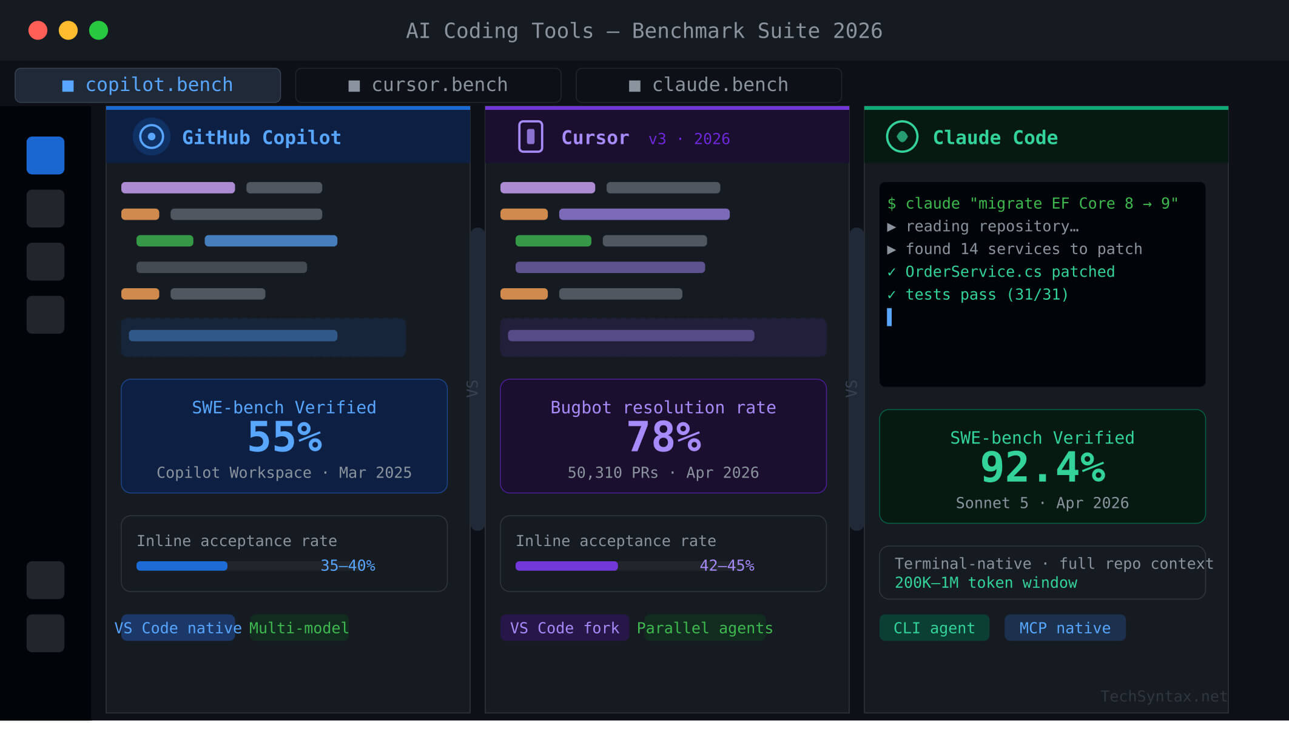Click the bottom sidebar icon

click(x=45, y=633)
